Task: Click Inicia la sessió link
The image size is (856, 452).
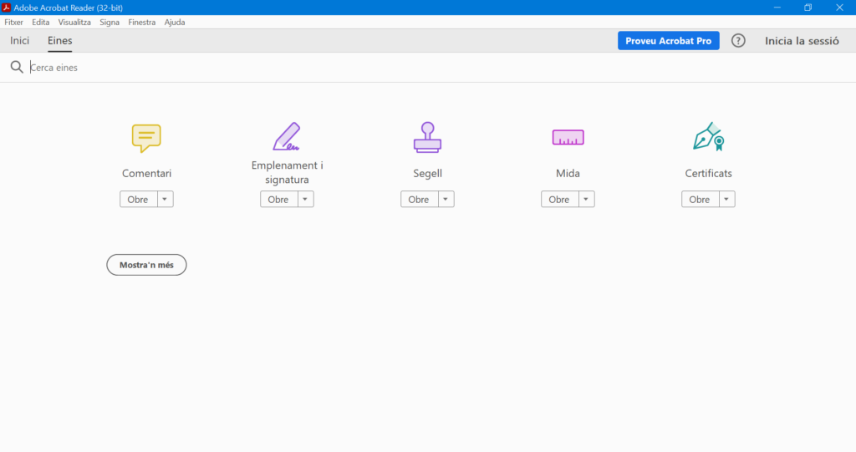Action: [x=802, y=41]
